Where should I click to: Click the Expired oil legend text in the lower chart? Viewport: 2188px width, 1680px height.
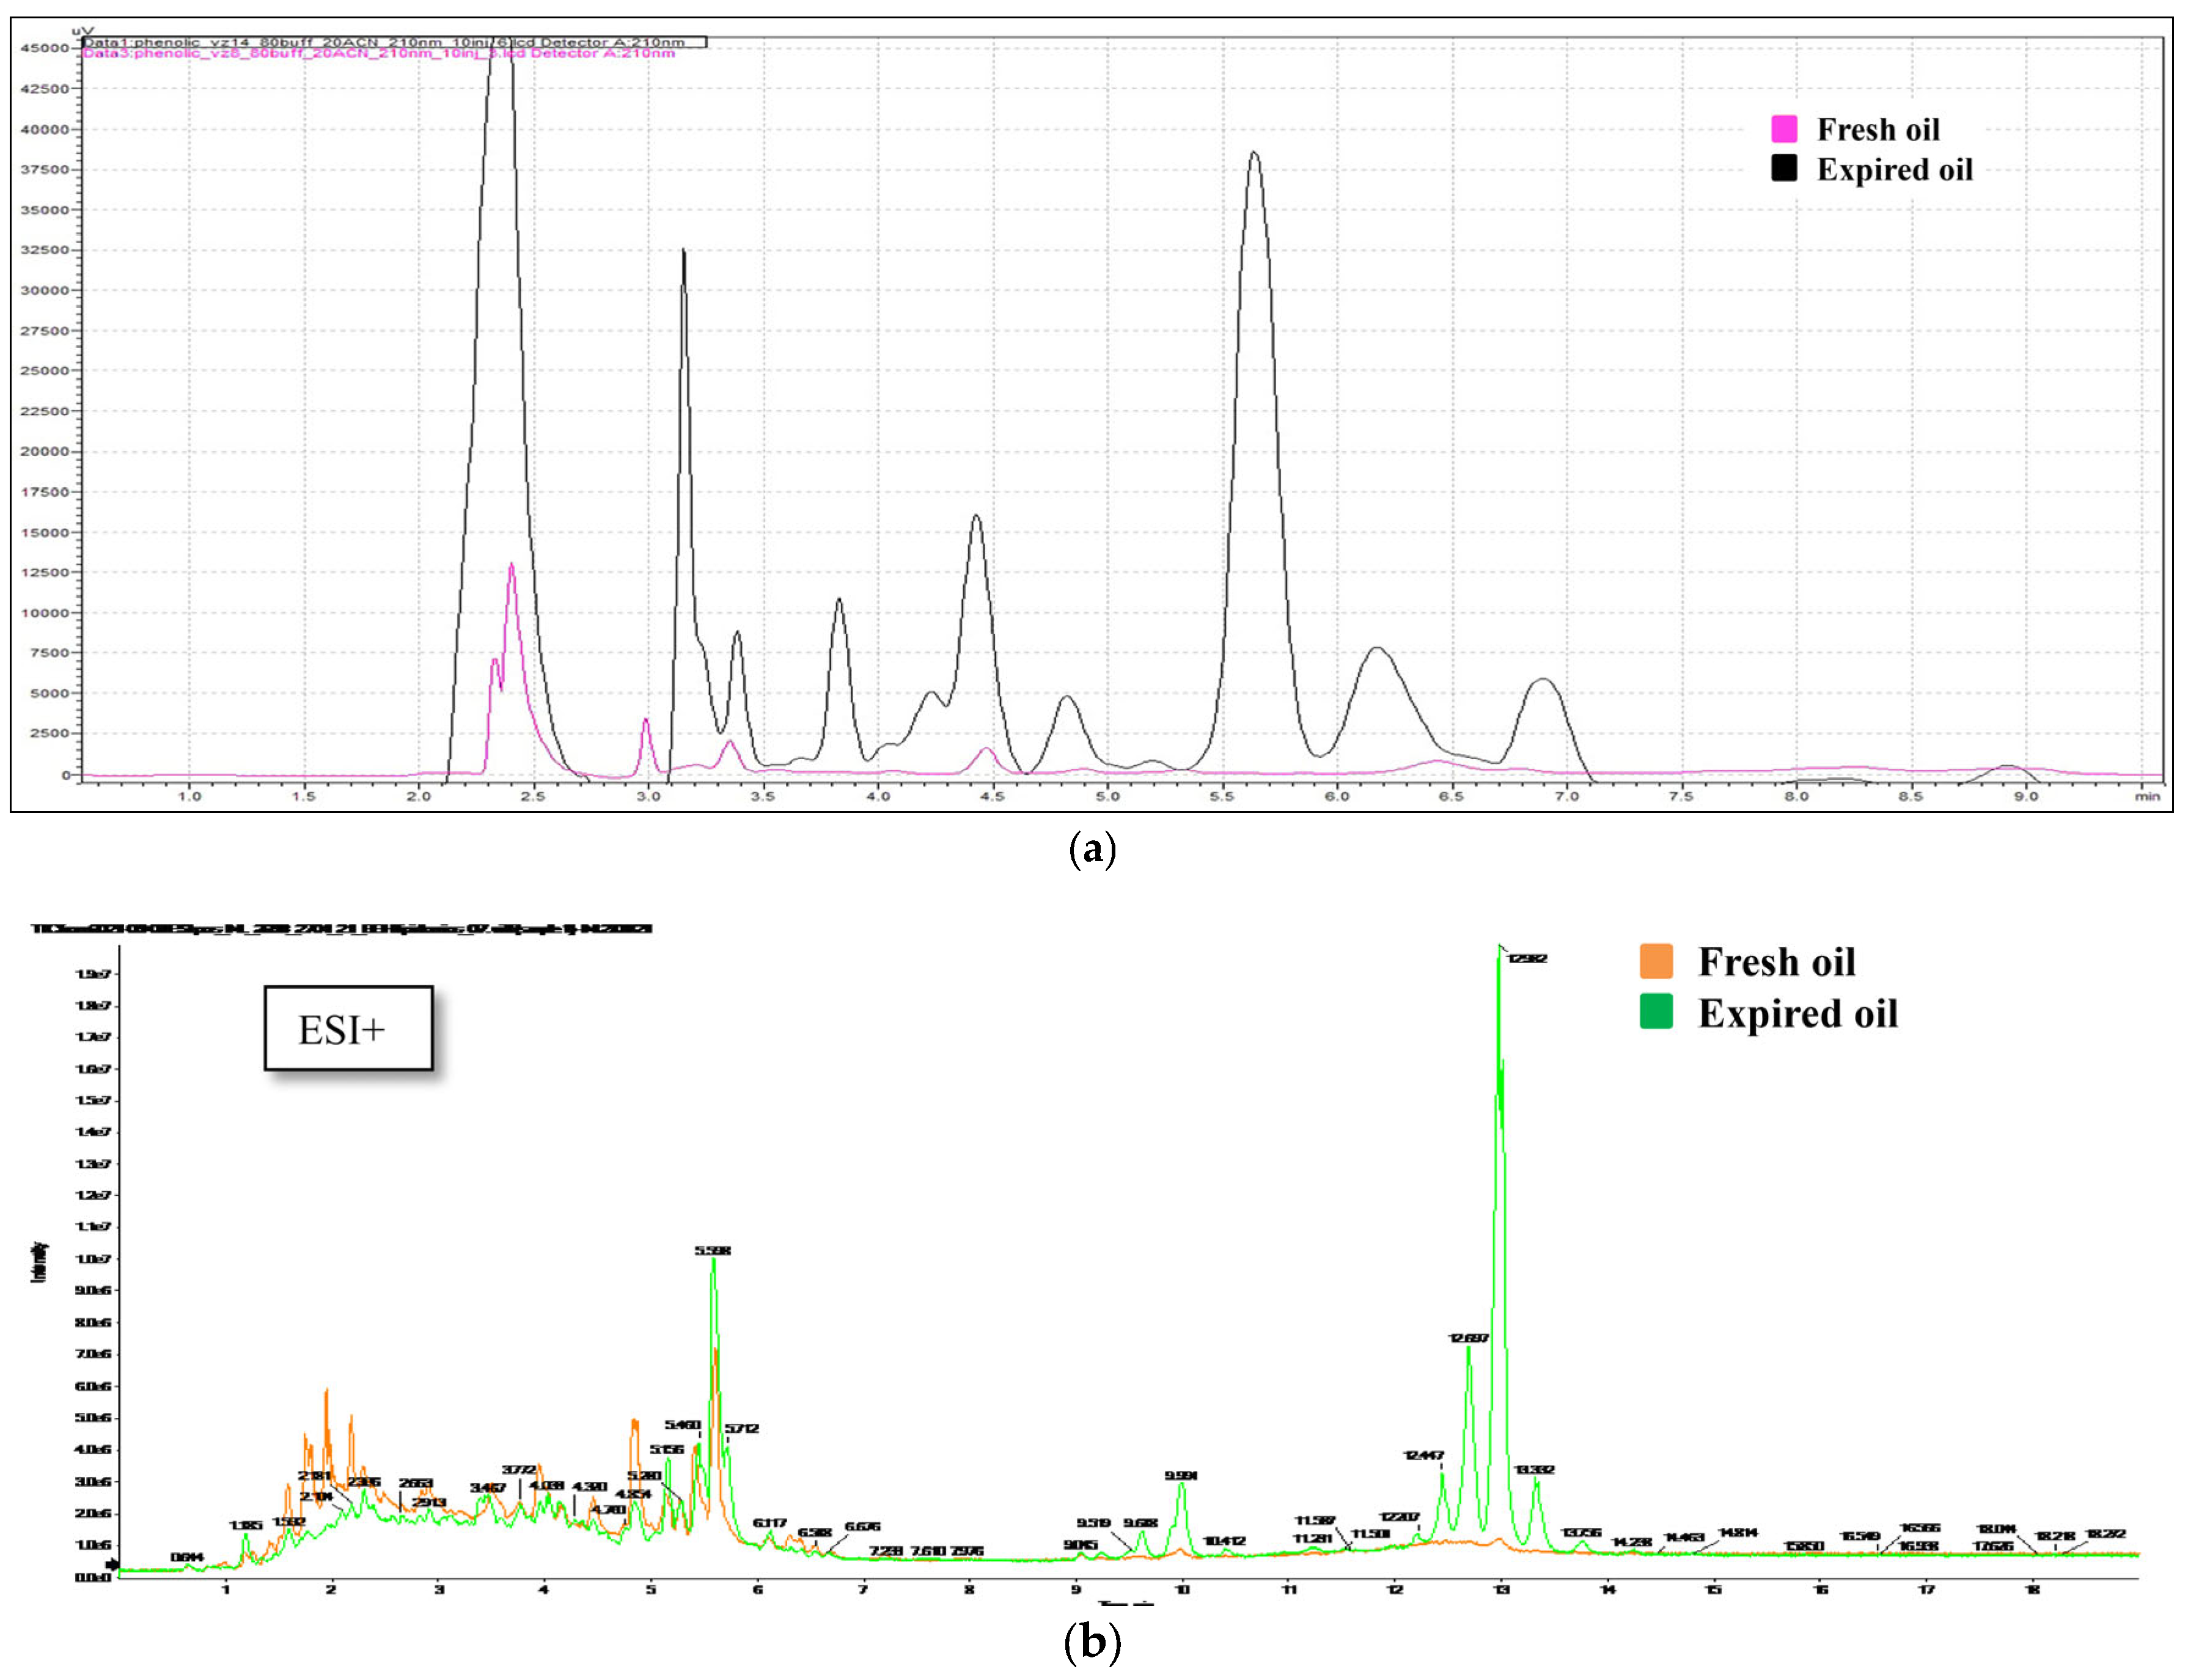click(1797, 1013)
